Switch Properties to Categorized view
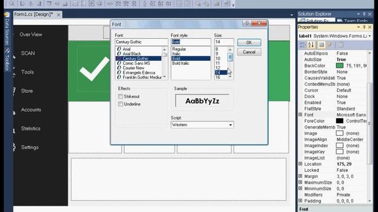This screenshot has width=378, height=212. coord(302,45)
